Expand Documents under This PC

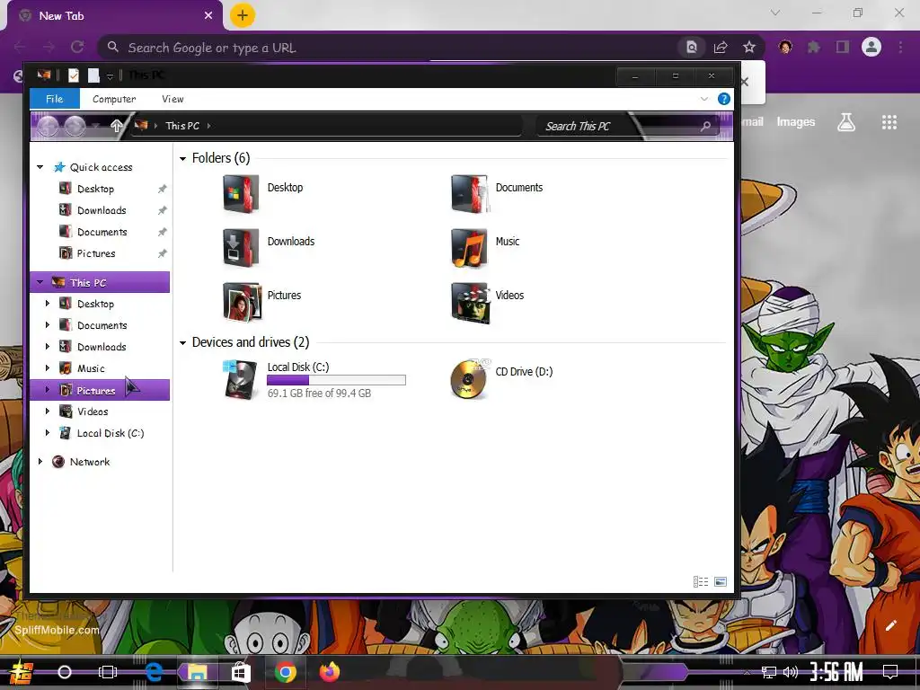tap(48, 325)
